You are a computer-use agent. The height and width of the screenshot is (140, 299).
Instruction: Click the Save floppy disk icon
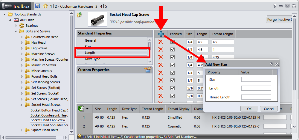point(38,6)
